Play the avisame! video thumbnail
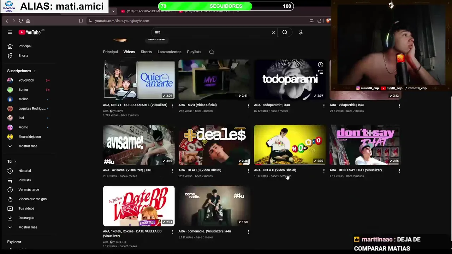Viewport: 452px width, 254px height. tap(139, 145)
